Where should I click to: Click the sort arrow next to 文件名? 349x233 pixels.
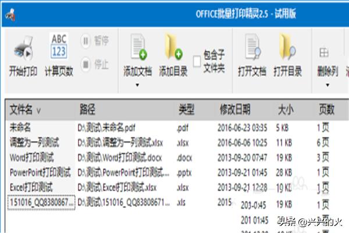(38, 111)
